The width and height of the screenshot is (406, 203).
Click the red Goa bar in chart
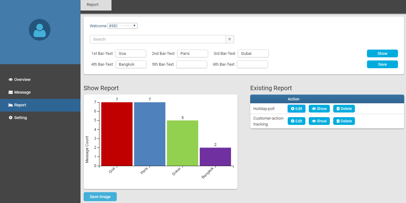click(117, 134)
